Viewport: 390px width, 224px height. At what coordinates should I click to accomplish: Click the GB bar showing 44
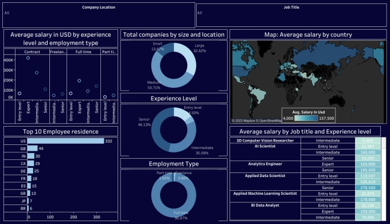coord(32,148)
